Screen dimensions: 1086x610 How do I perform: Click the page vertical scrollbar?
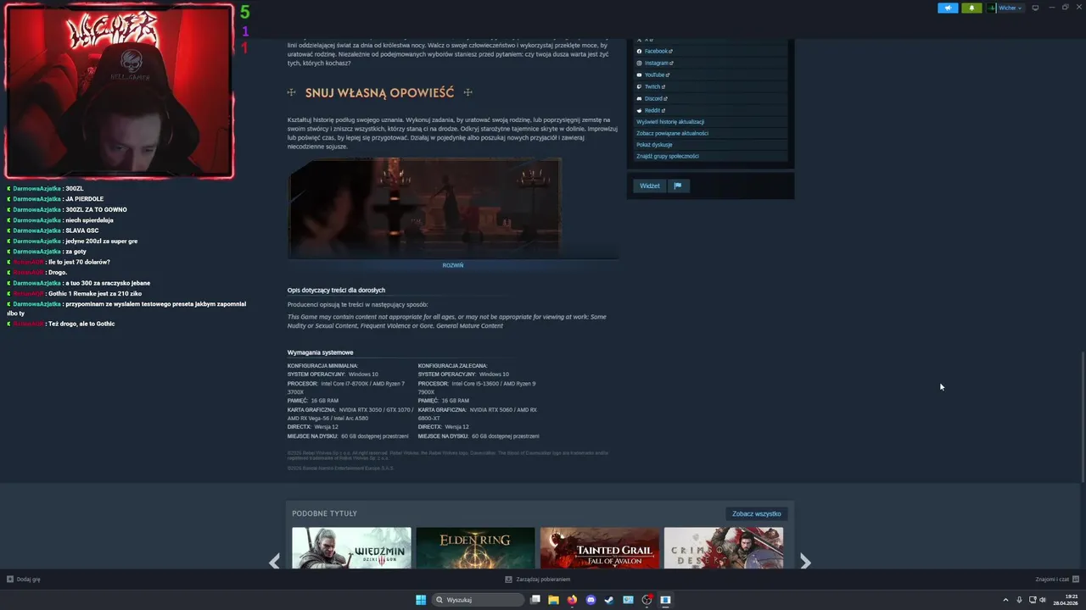click(x=1082, y=415)
